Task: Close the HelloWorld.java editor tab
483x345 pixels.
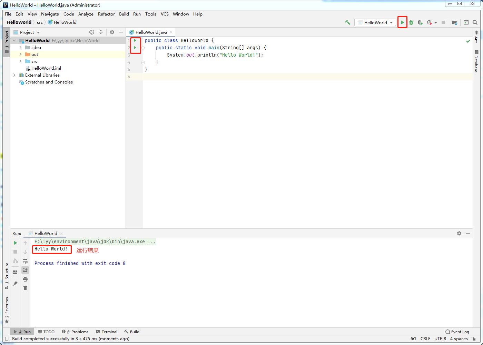Action: coord(171,32)
